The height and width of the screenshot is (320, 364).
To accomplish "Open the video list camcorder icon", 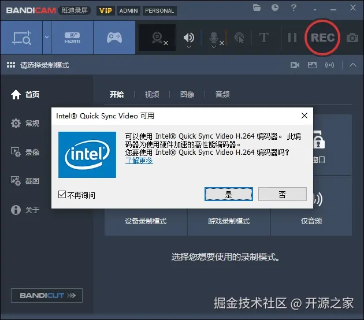I will [295, 65].
